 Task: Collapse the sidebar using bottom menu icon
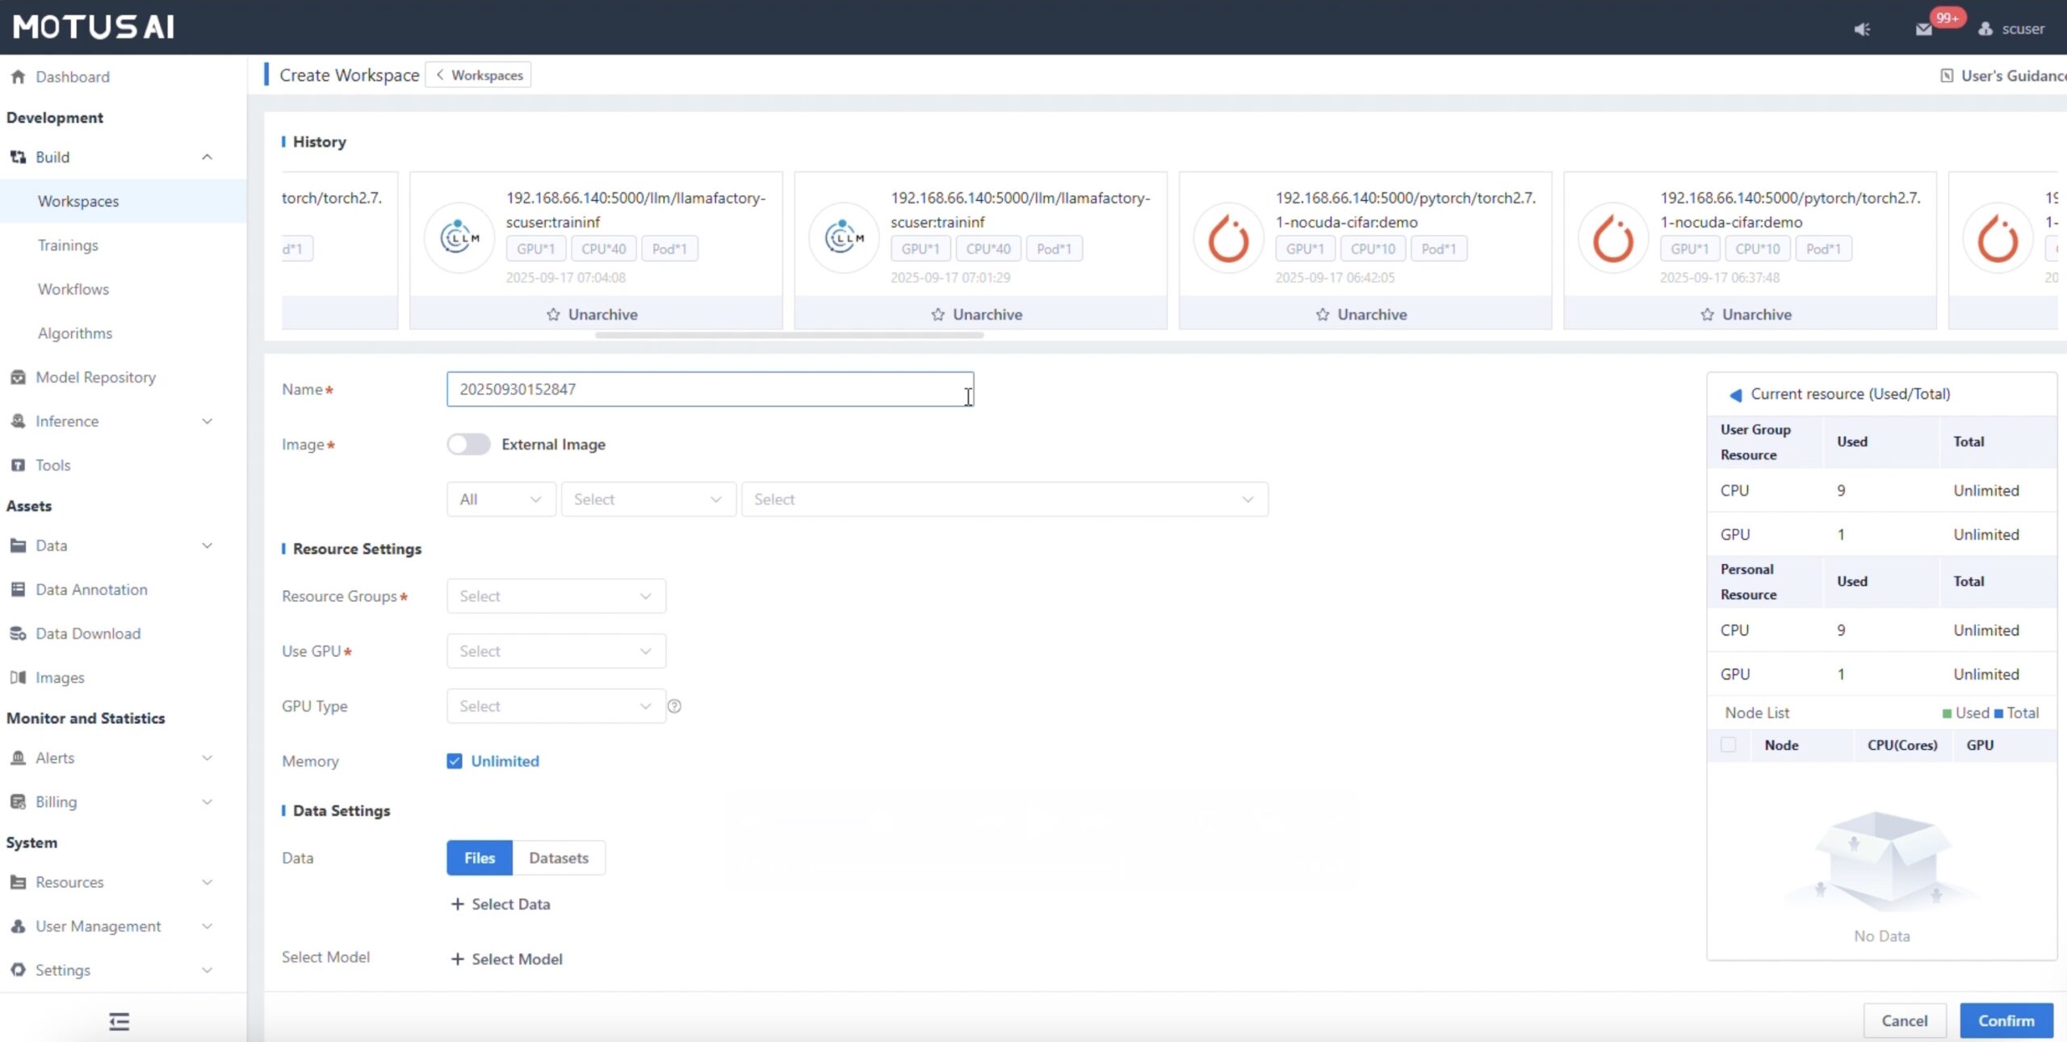pos(119,1022)
